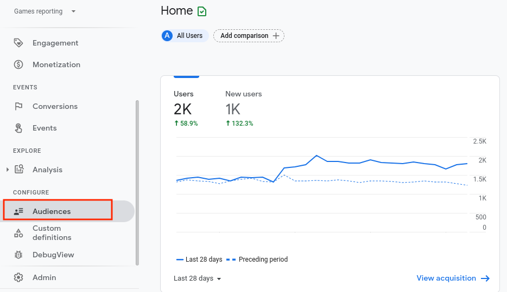
Task: Expand the Analysis section arrow
Action: [8, 170]
